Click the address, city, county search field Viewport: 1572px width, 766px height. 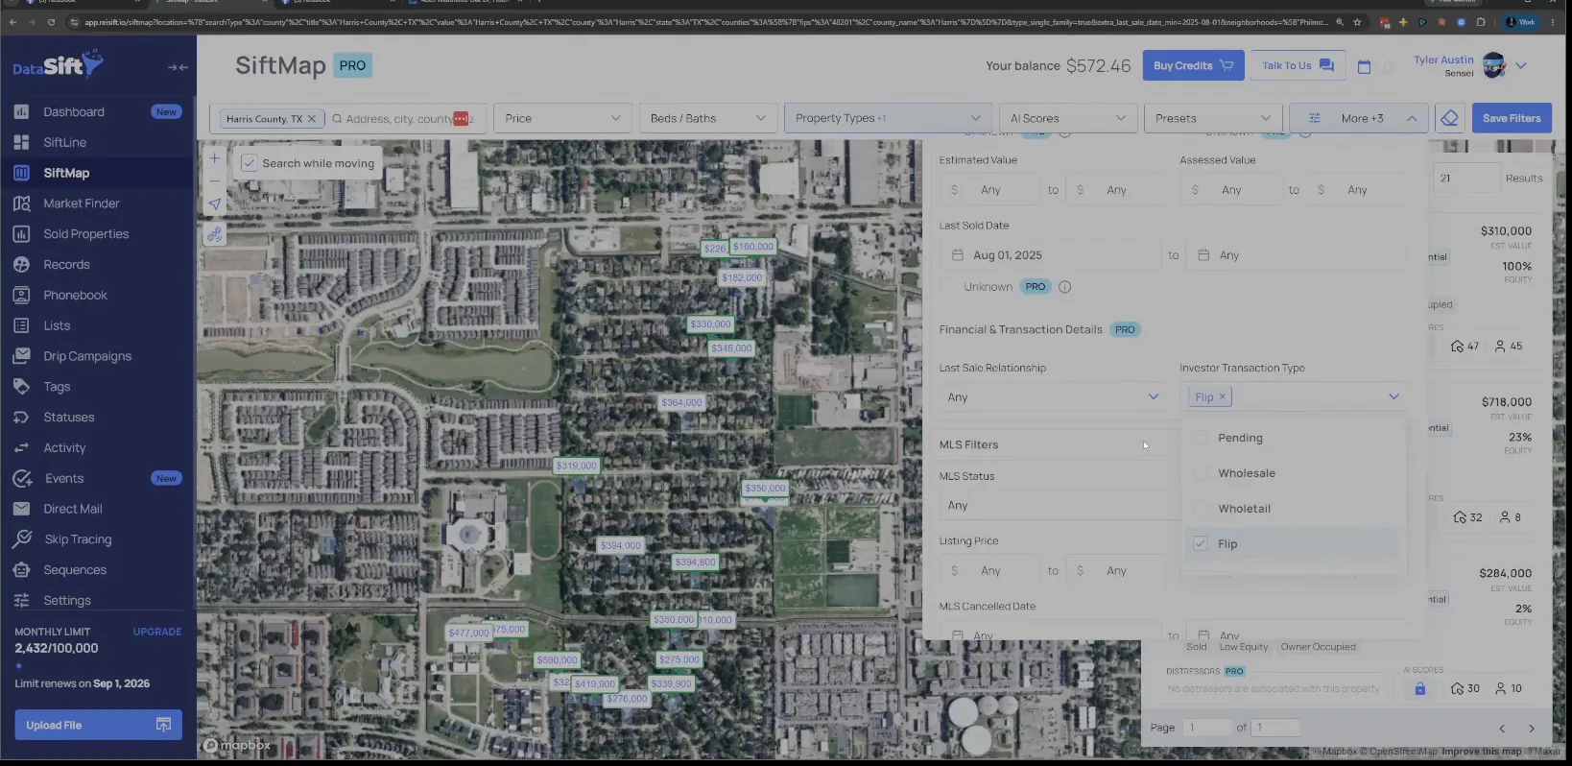(398, 119)
